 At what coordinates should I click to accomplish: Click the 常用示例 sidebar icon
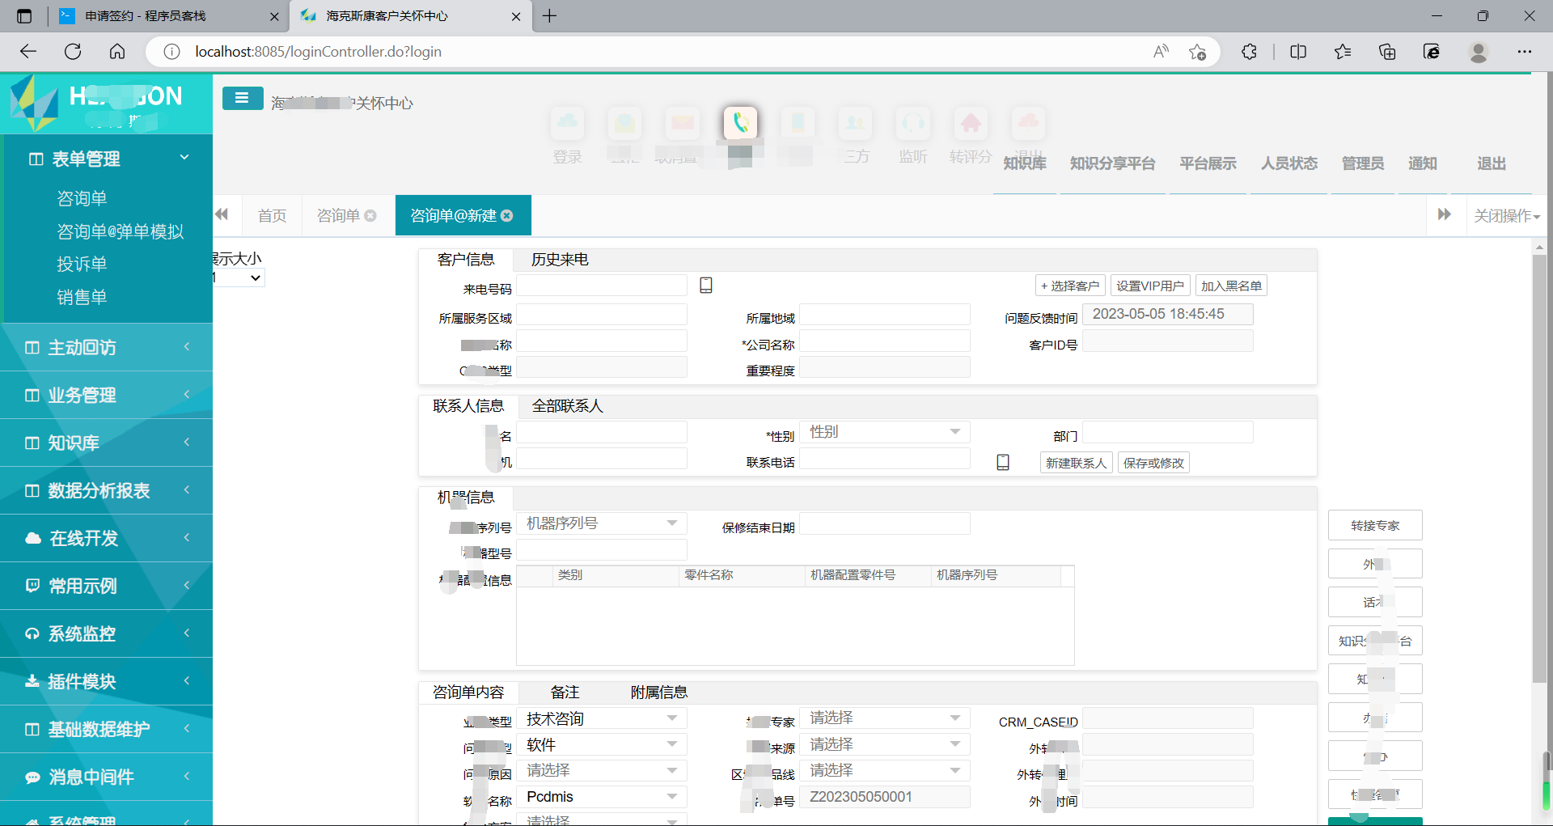32,586
